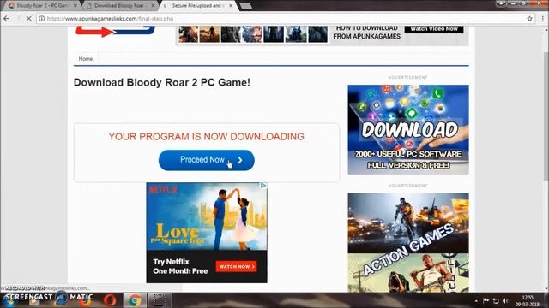Open the screen recorder taskbar item

point(160,300)
